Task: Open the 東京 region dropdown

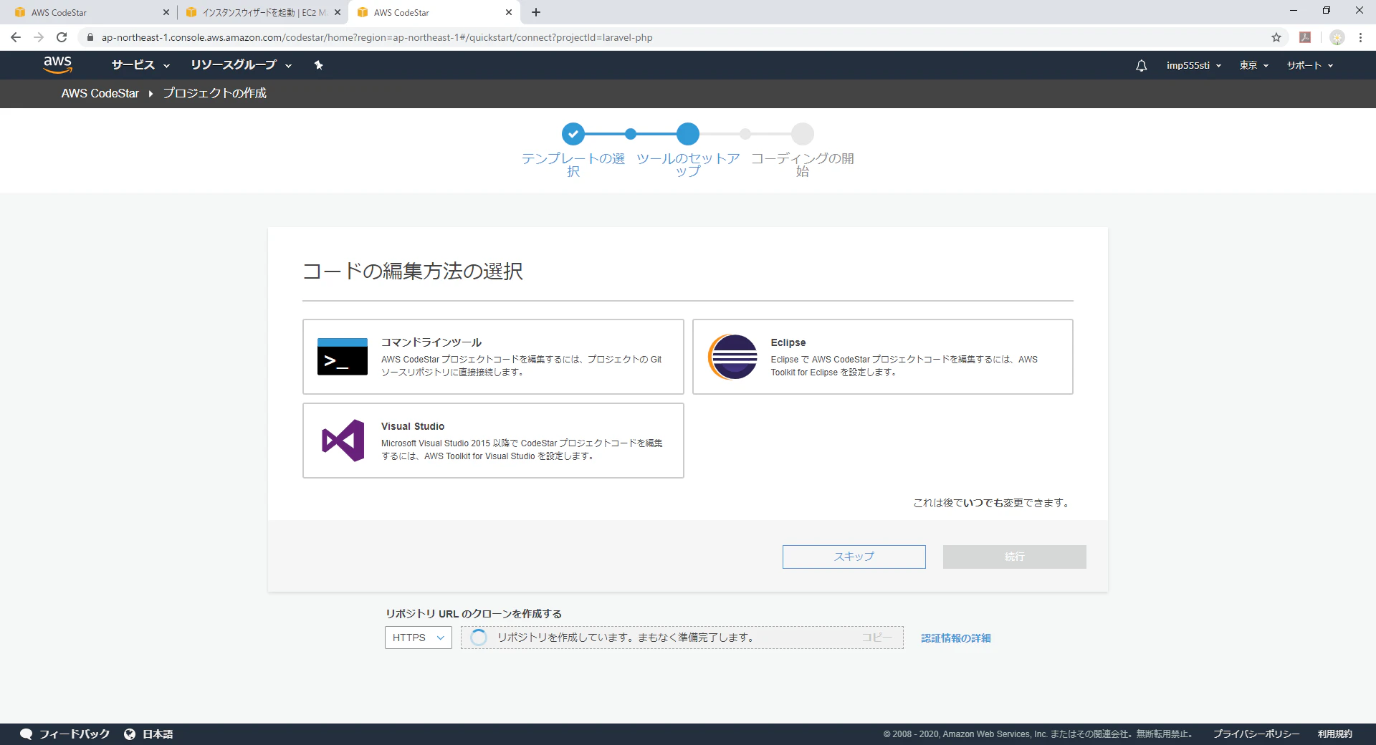Action: pyautogui.click(x=1254, y=65)
